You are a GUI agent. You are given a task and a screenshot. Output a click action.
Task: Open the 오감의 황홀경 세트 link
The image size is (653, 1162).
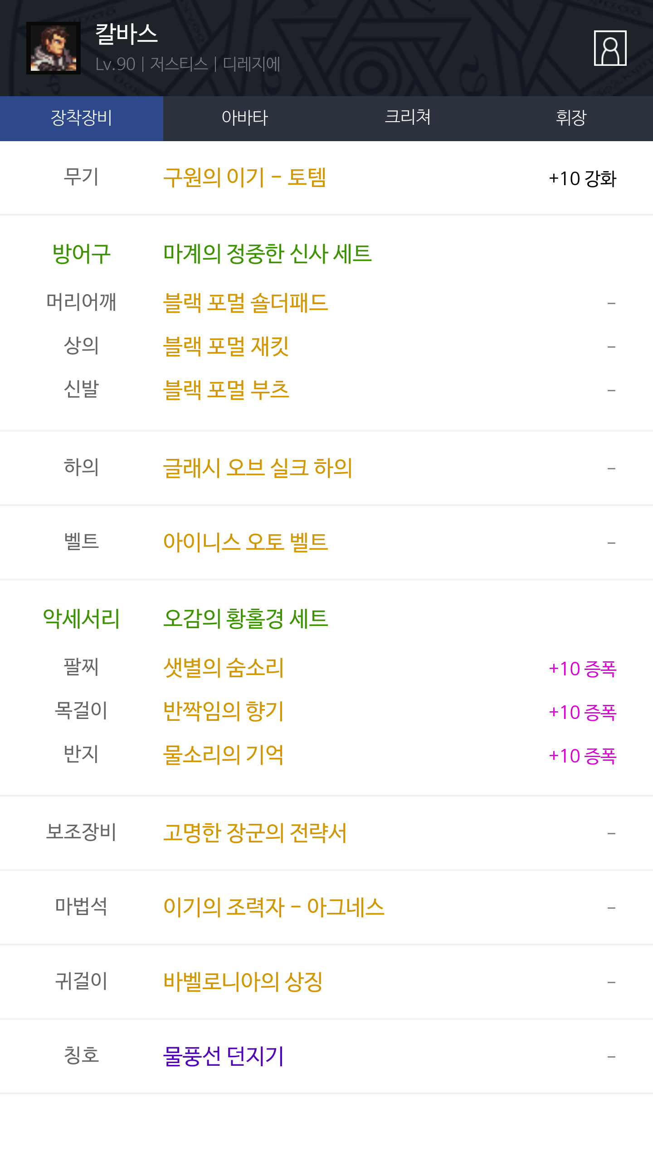(x=245, y=619)
